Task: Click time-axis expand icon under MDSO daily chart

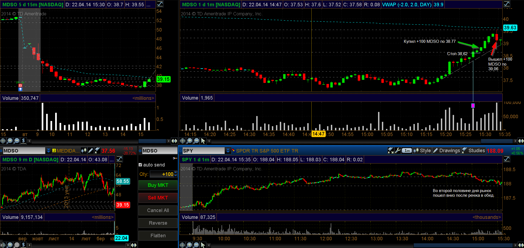Action: coord(134,245)
